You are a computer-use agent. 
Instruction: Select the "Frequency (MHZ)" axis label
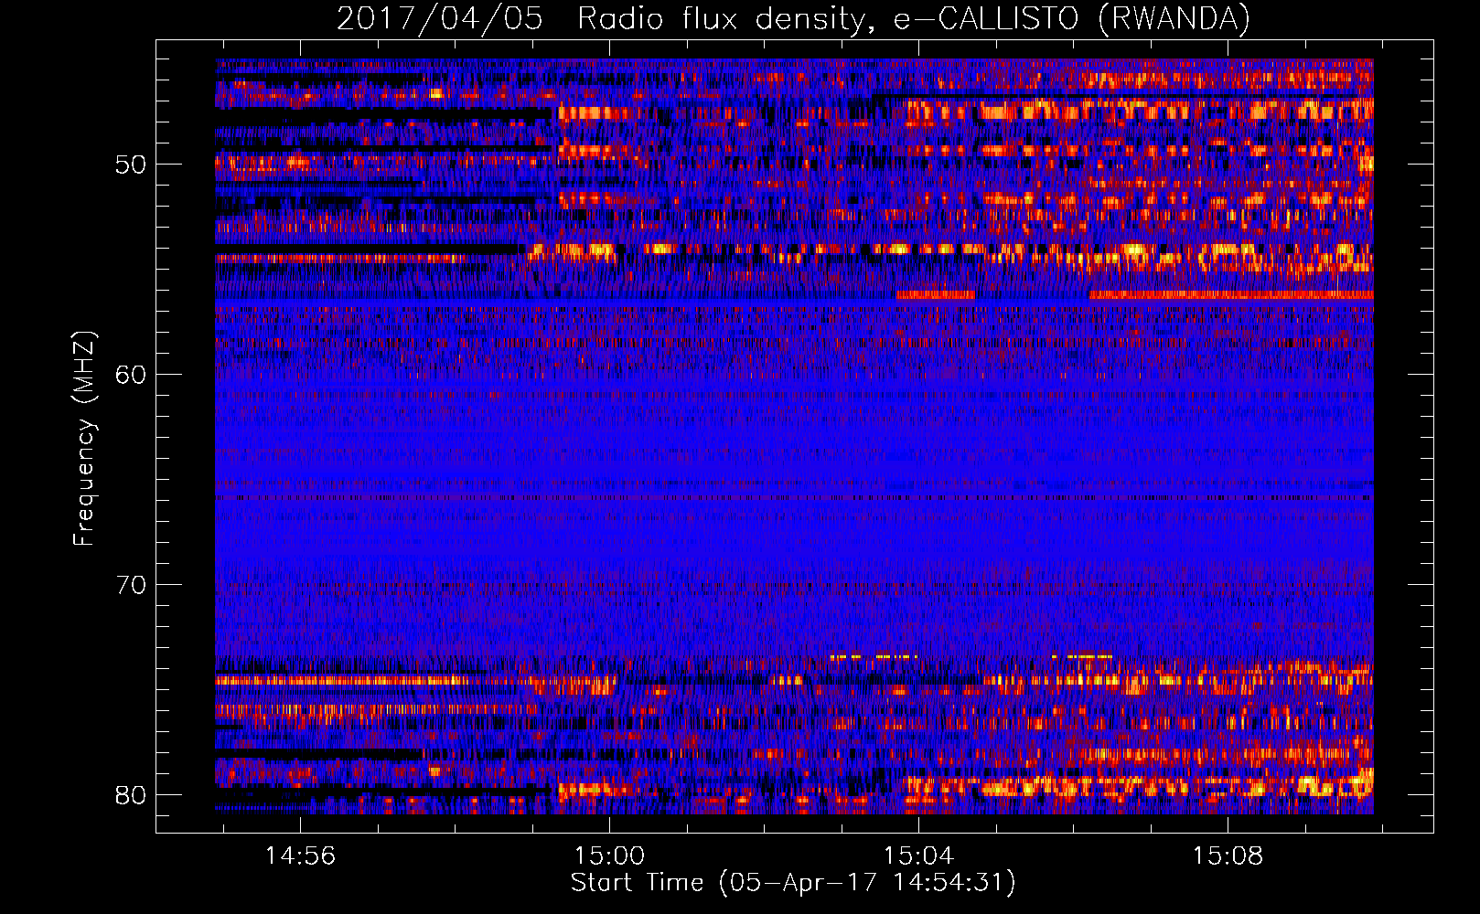point(84,439)
